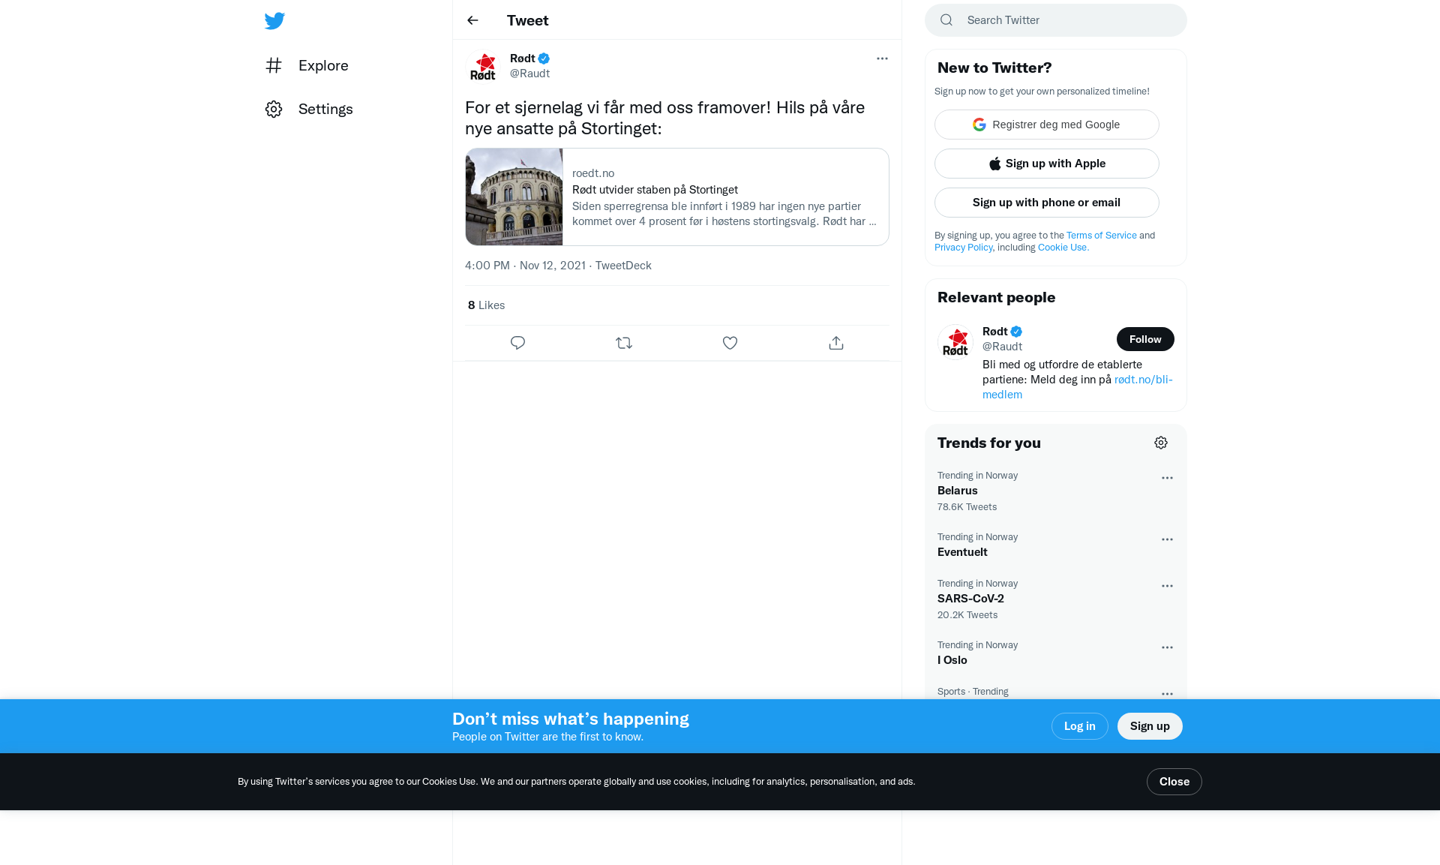1440x865 pixels.
Task: Open the Settings gear in sidebar
Action: pyautogui.click(x=274, y=109)
